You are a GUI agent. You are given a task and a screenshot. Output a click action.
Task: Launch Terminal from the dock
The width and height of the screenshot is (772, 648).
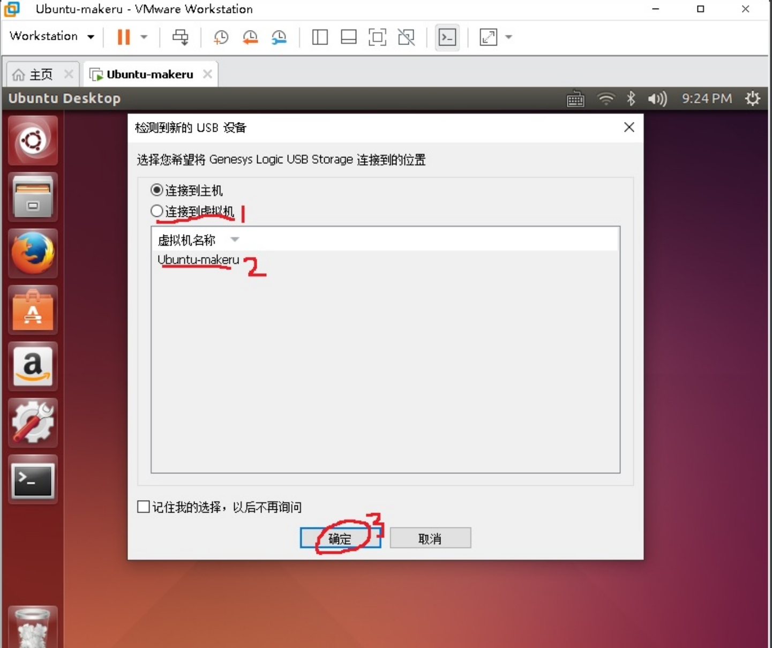[33, 479]
